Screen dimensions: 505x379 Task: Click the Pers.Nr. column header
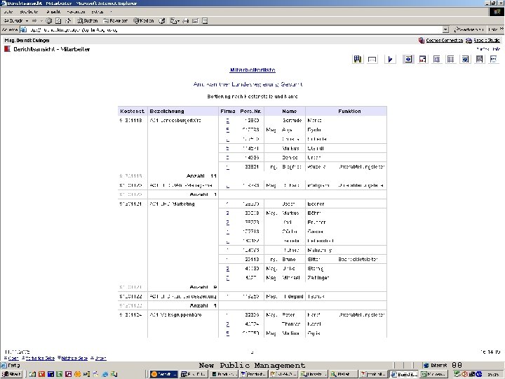[x=250, y=111]
